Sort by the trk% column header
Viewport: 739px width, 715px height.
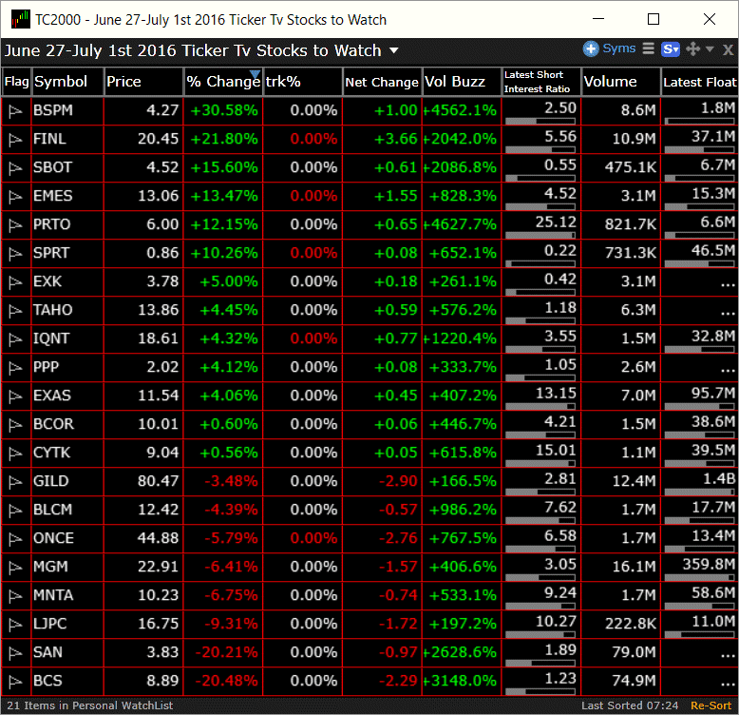click(x=303, y=82)
